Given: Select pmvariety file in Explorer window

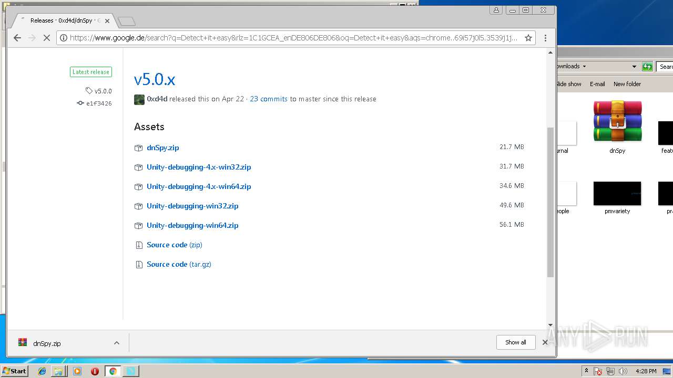Looking at the screenshot, I should point(617,198).
